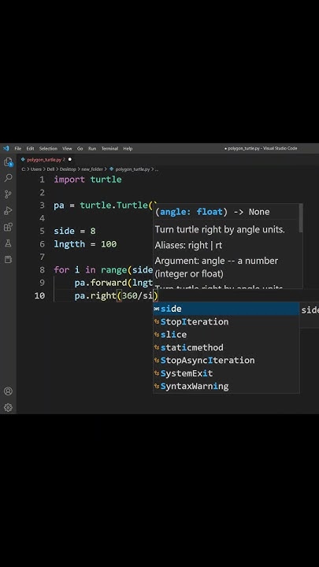Click the scrollbar in the parameter hint popup
The height and width of the screenshot is (567, 319).
tap(301, 218)
